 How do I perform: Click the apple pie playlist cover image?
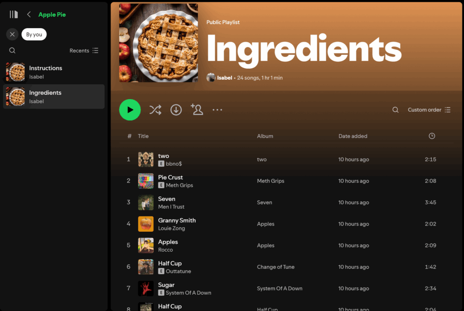coord(159,43)
